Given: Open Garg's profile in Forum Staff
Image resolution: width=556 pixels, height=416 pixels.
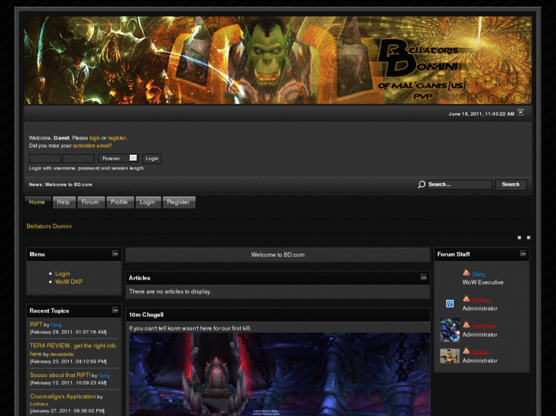Looking at the screenshot, I should [x=478, y=274].
